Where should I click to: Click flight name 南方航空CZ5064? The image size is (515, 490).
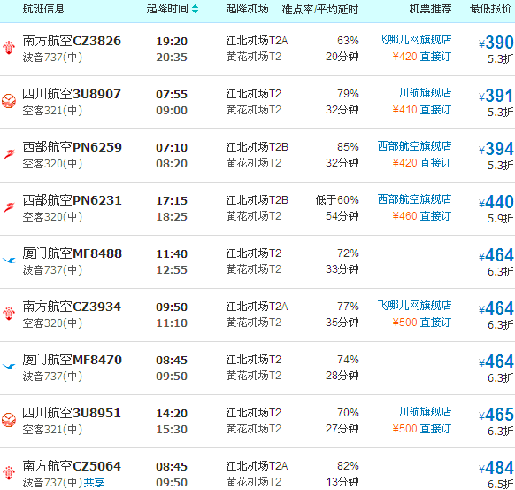pos(72,466)
